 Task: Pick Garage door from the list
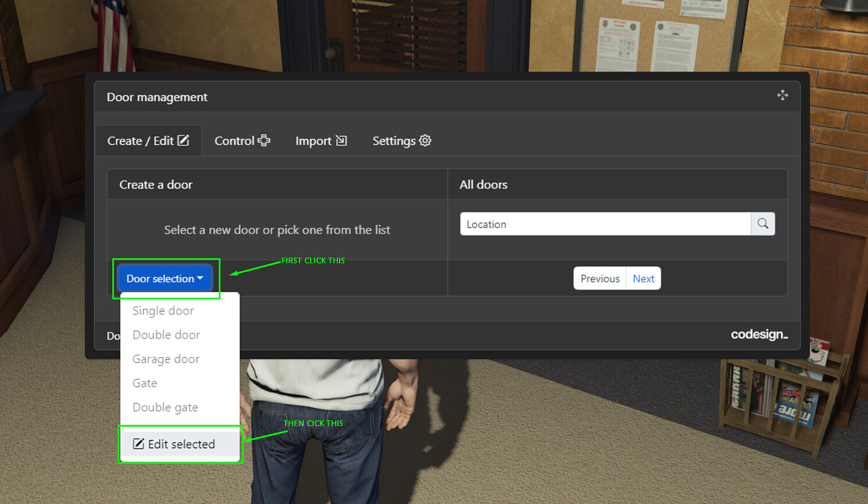(x=166, y=359)
